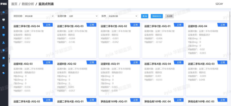
Task: Click the 查询 button
Action: 145,16
